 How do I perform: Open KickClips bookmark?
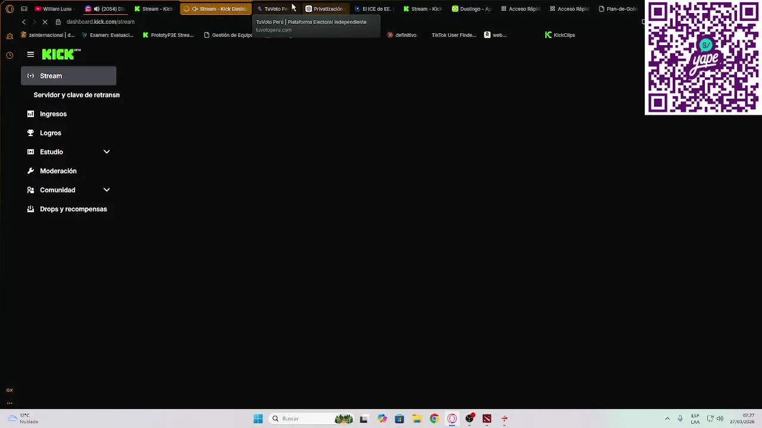560,35
